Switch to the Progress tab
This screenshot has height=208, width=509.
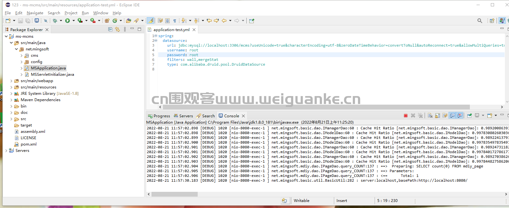pos(159,116)
